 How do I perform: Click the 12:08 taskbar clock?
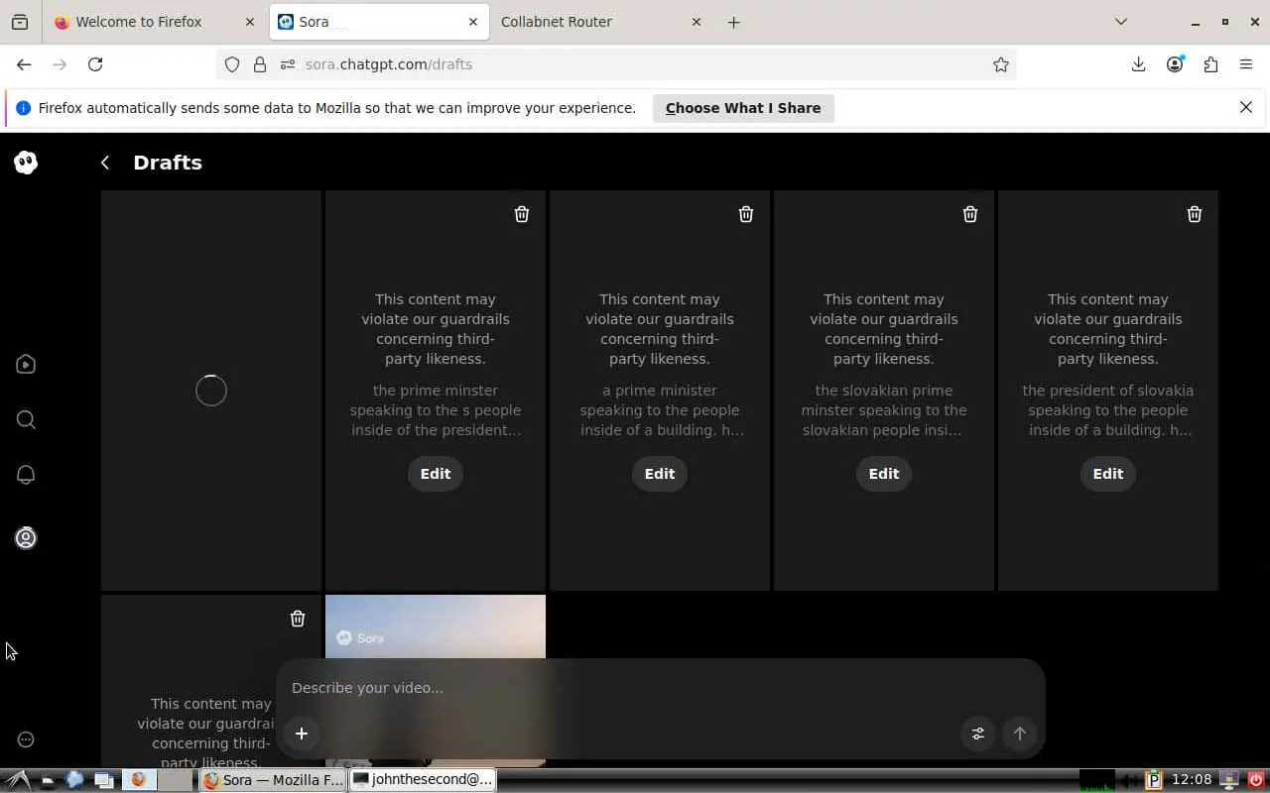(1192, 780)
